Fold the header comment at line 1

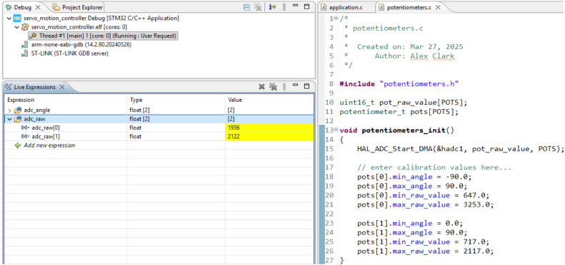tap(336, 19)
